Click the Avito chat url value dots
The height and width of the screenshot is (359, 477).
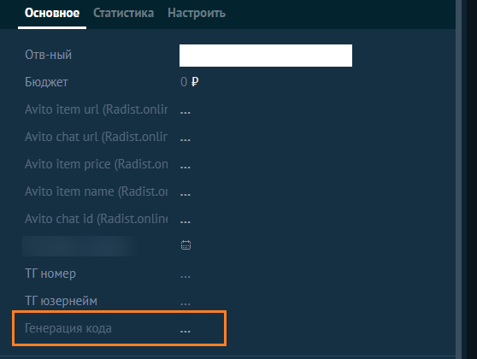pos(185,139)
